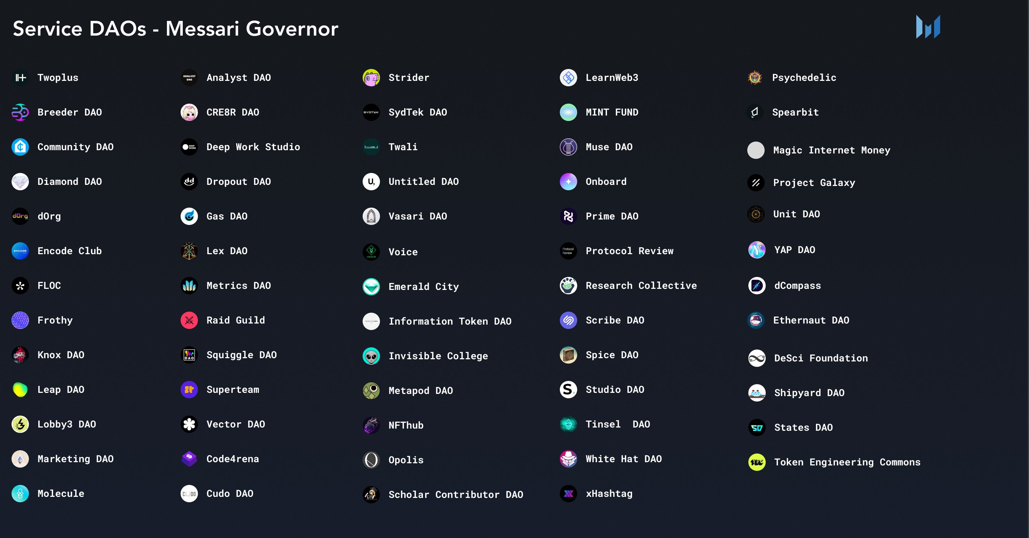The width and height of the screenshot is (1029, 538).
Task: Select the 'Protocol Review' text label
Action: tap(630, 251)
